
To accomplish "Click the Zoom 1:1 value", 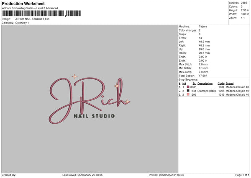I will [243, 18].
